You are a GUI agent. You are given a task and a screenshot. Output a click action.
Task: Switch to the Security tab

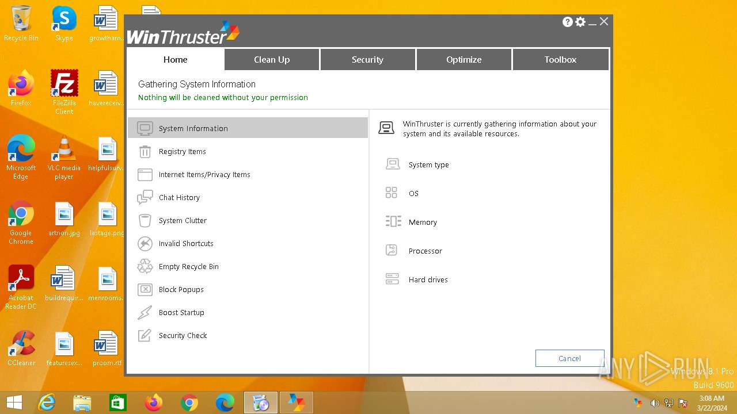pos(367,59)
